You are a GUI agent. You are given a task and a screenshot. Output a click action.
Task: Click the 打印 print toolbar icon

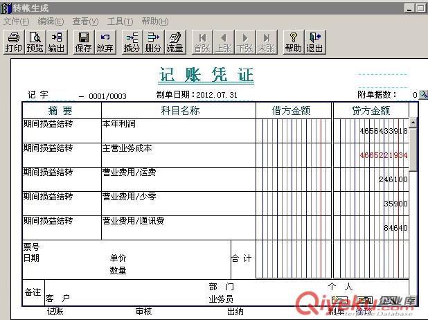click(13, 42)
